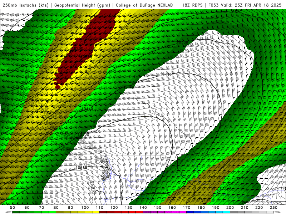The width and height of the screenshot is (286, 214).
Task: Click the 50 knot legend label
Action: 13,208
